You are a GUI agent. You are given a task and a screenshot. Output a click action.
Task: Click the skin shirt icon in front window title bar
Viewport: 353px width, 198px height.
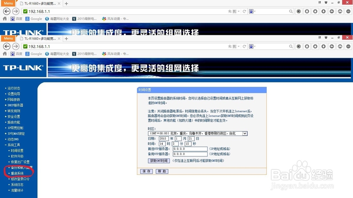point(326,38)
